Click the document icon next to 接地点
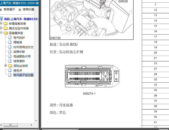 click(x=10, y=70)
